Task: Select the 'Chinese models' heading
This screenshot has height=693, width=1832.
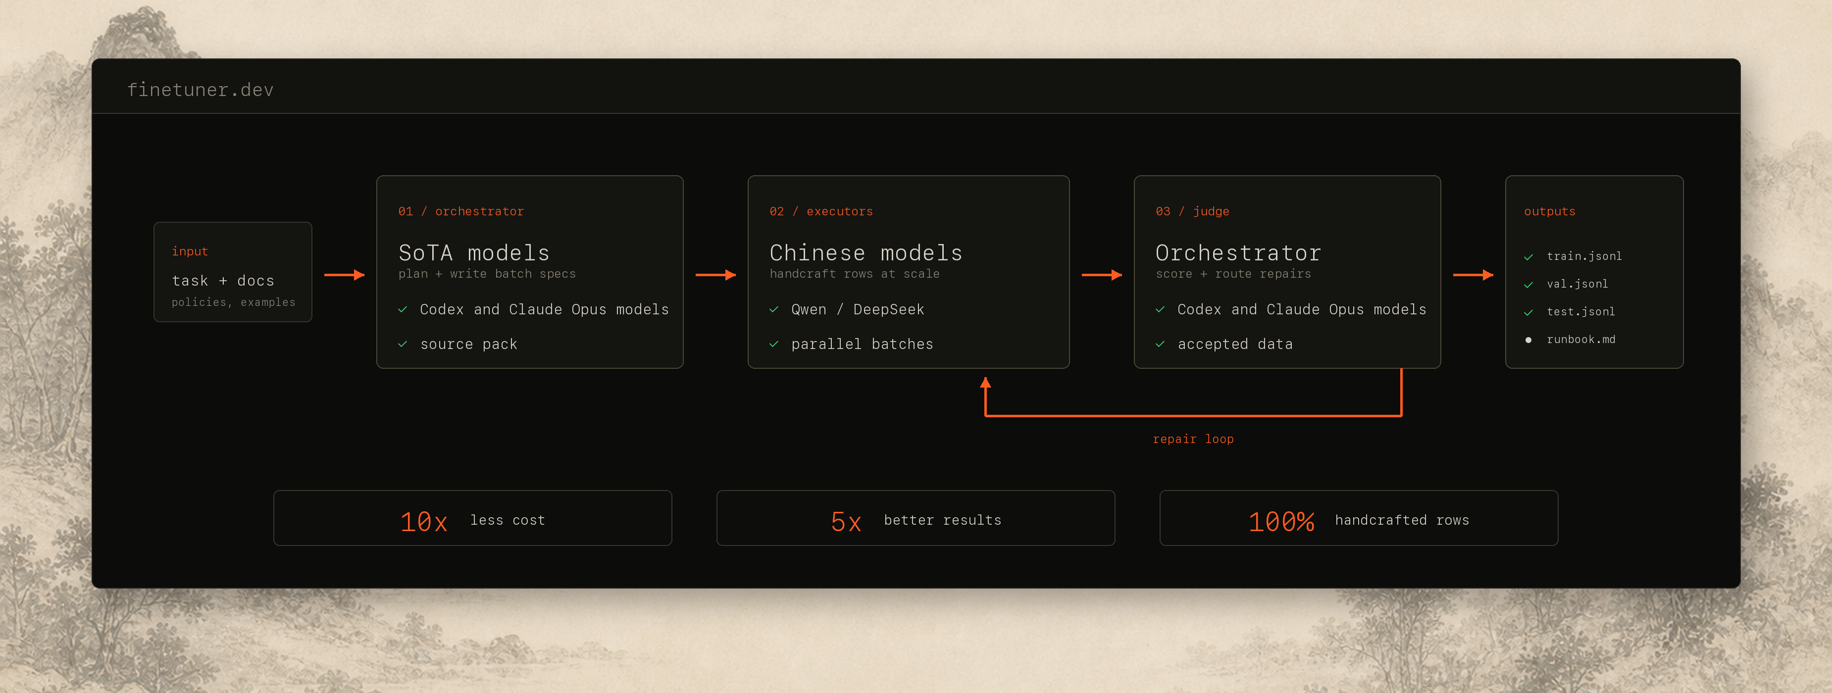Action: (x=866, y=252)
